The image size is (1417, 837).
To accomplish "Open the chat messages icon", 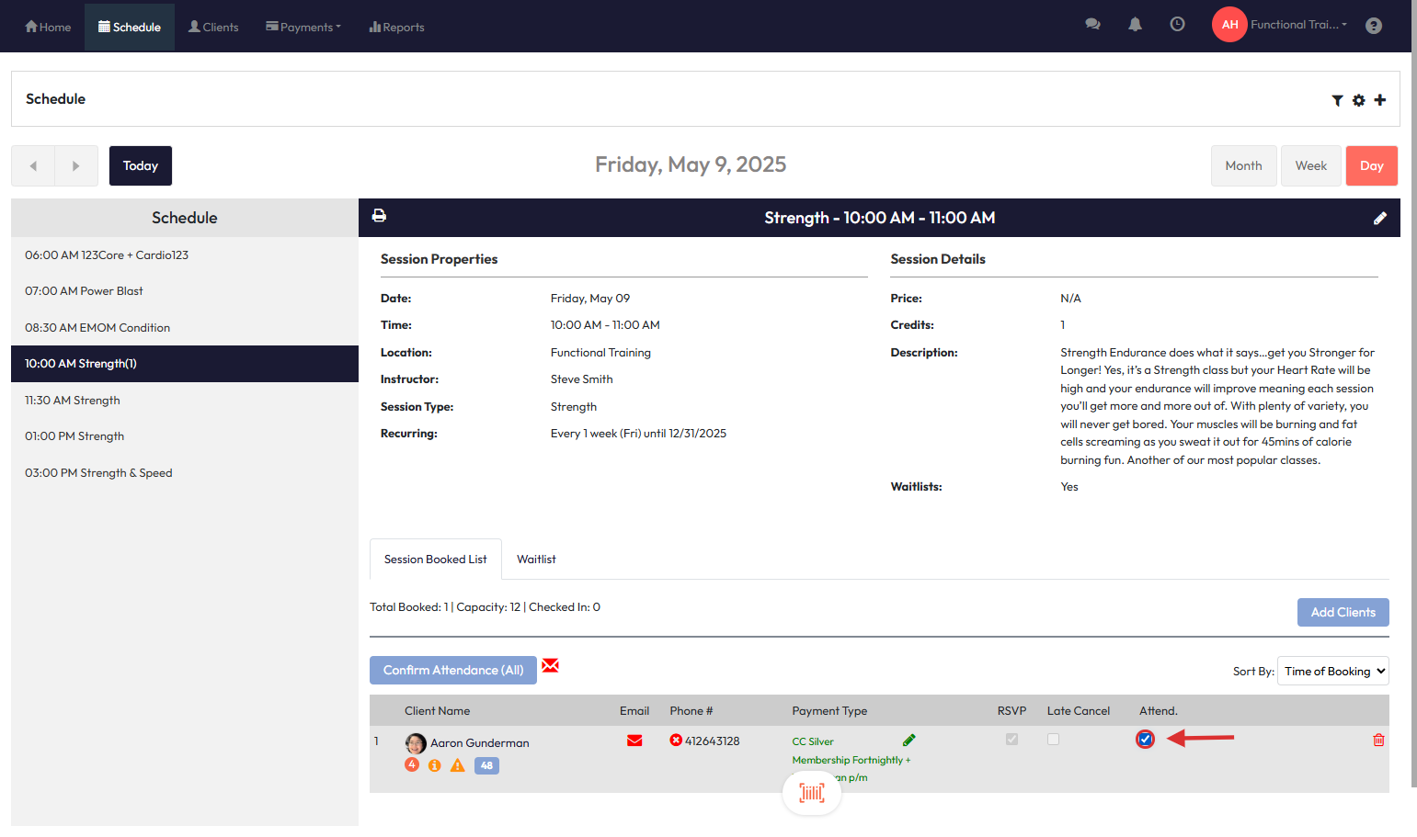I will click(x=1092, y=25).
